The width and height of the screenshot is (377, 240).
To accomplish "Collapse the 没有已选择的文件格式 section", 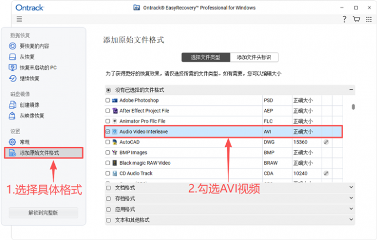I will click(351, 89).
